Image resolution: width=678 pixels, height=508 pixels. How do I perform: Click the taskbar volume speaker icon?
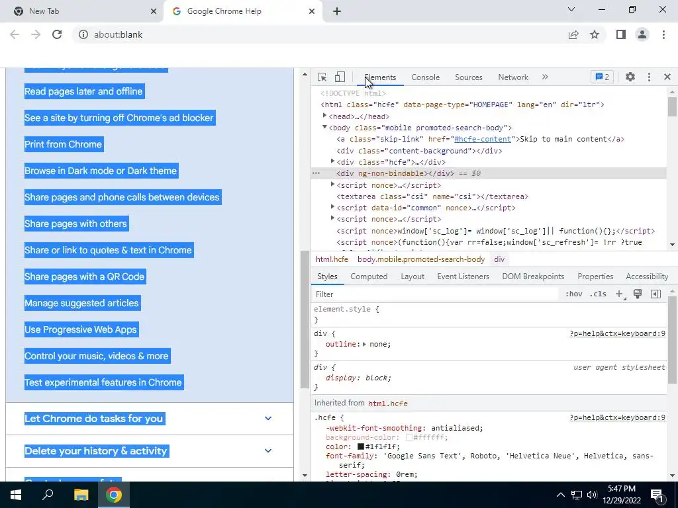click(x=592, y=495)
